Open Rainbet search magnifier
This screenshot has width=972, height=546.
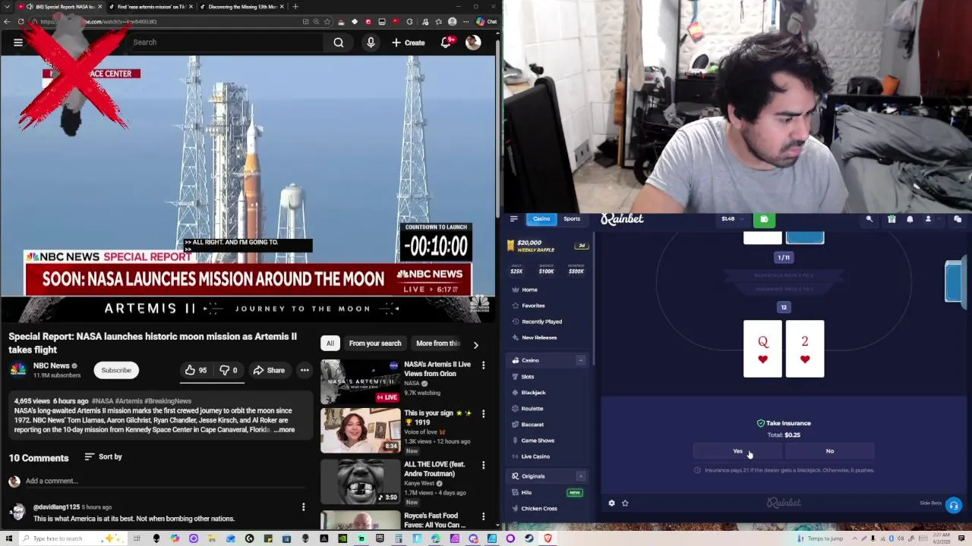(x=869, y=219)
